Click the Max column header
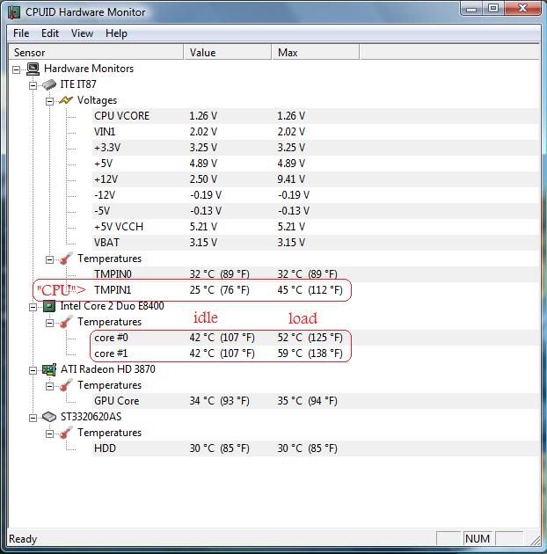The image size is (547, 554). point(315,52)
